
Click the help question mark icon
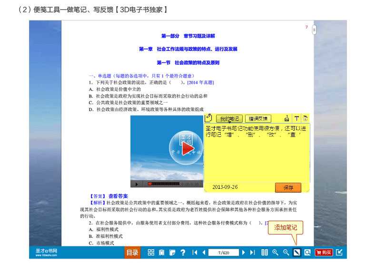point(183,253)
